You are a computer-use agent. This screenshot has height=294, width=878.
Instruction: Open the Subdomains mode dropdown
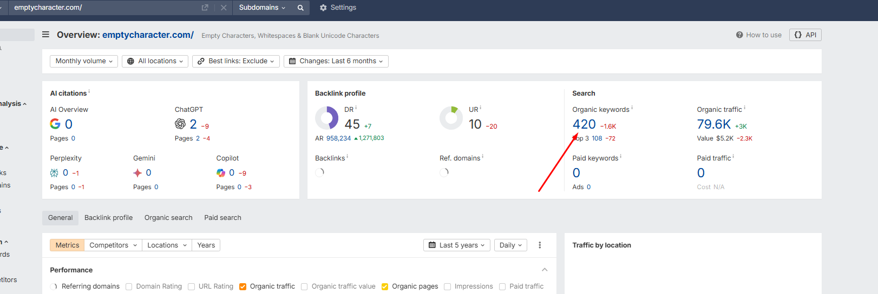pyautogui.click(x=262, y=8)
